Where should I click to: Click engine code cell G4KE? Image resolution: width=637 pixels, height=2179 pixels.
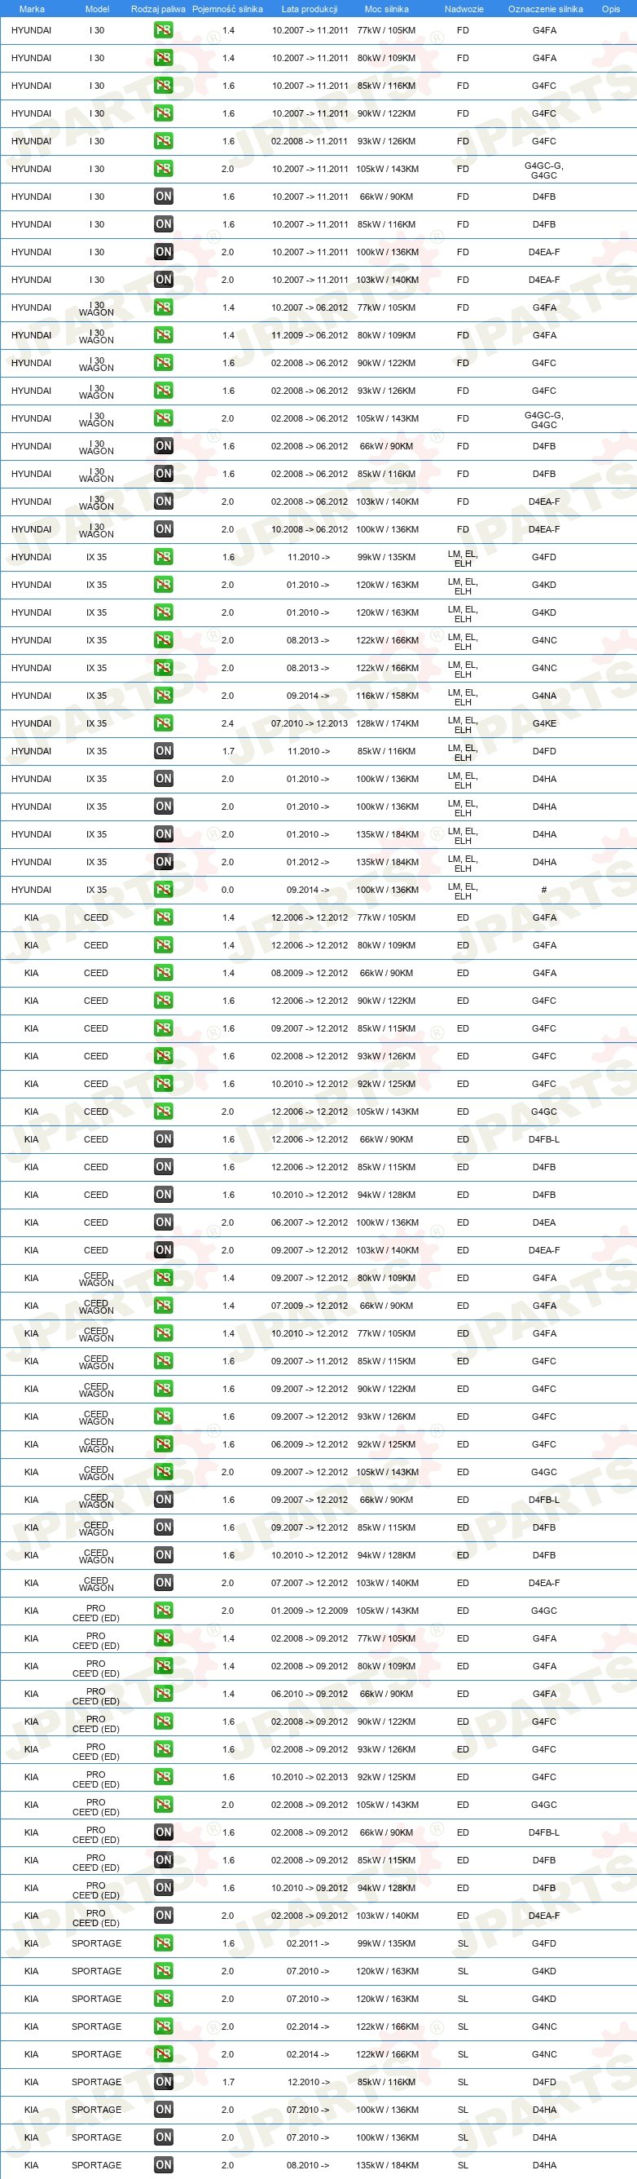[544, 723]
